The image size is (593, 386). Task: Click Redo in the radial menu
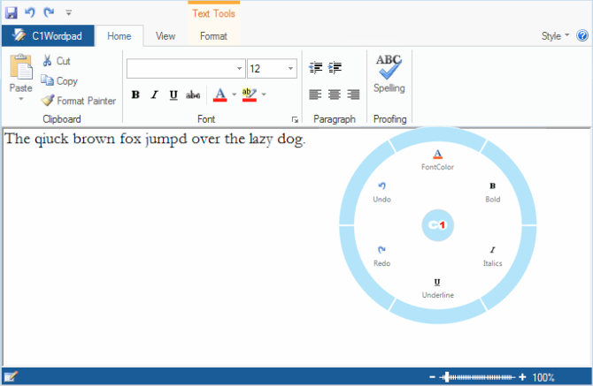pyautogui.click(x=382, y=256)
